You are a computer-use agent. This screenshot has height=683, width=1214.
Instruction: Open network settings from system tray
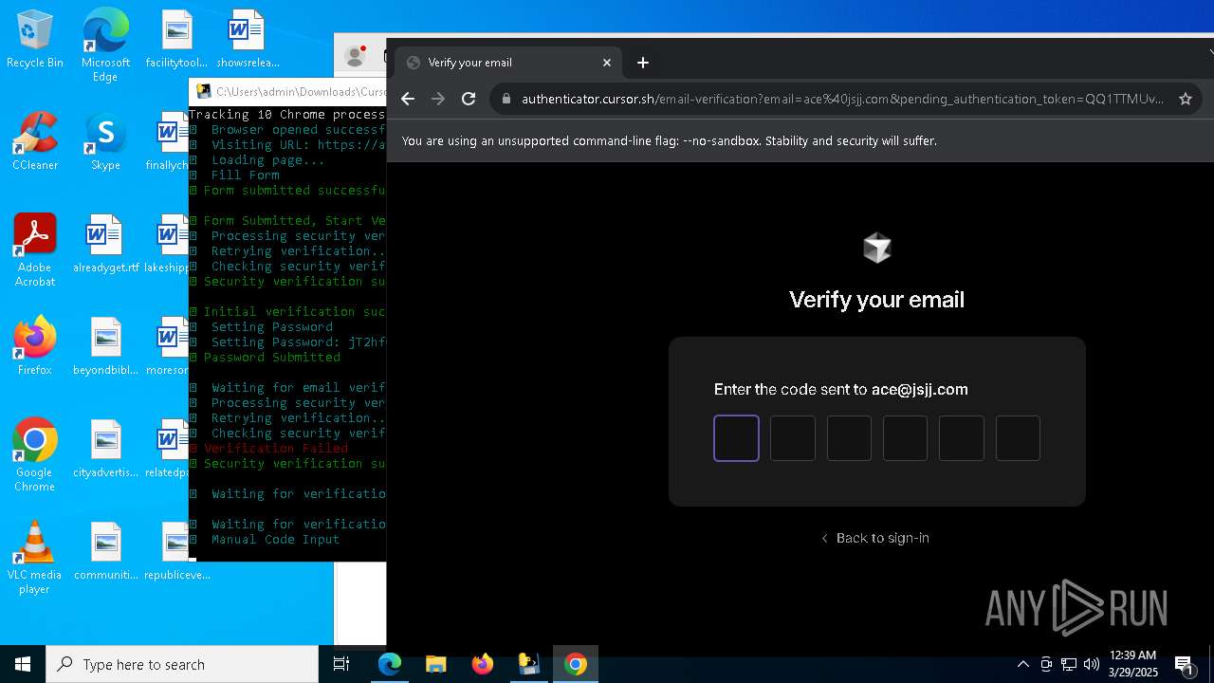[x=1069, y=664]
